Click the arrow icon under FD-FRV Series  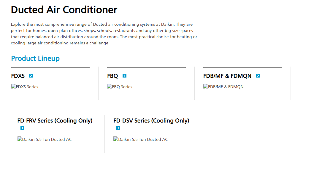[x=22, y=128]
